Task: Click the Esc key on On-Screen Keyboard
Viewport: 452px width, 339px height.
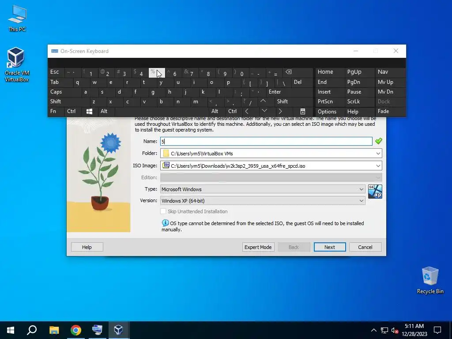Action: [56, 72]
